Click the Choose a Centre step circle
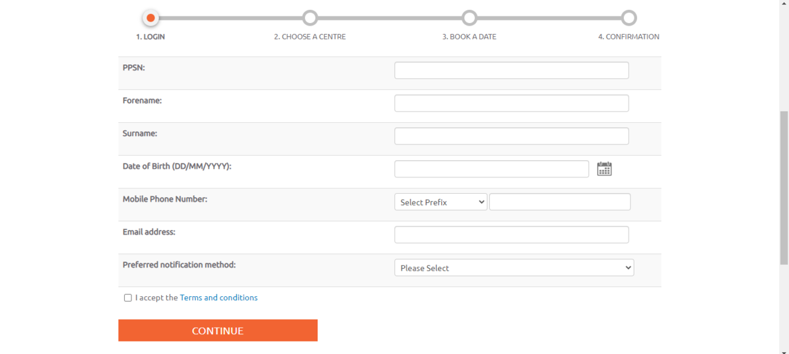Screen dimensions: 789x354 [310, 18]
